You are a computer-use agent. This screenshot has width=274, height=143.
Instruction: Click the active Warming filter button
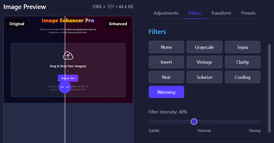click(x=166, y=92)
